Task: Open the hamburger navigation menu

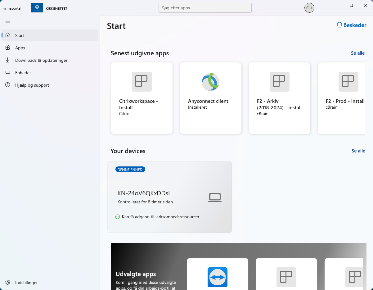Action: pyautogui.click(x=8, y=23)
